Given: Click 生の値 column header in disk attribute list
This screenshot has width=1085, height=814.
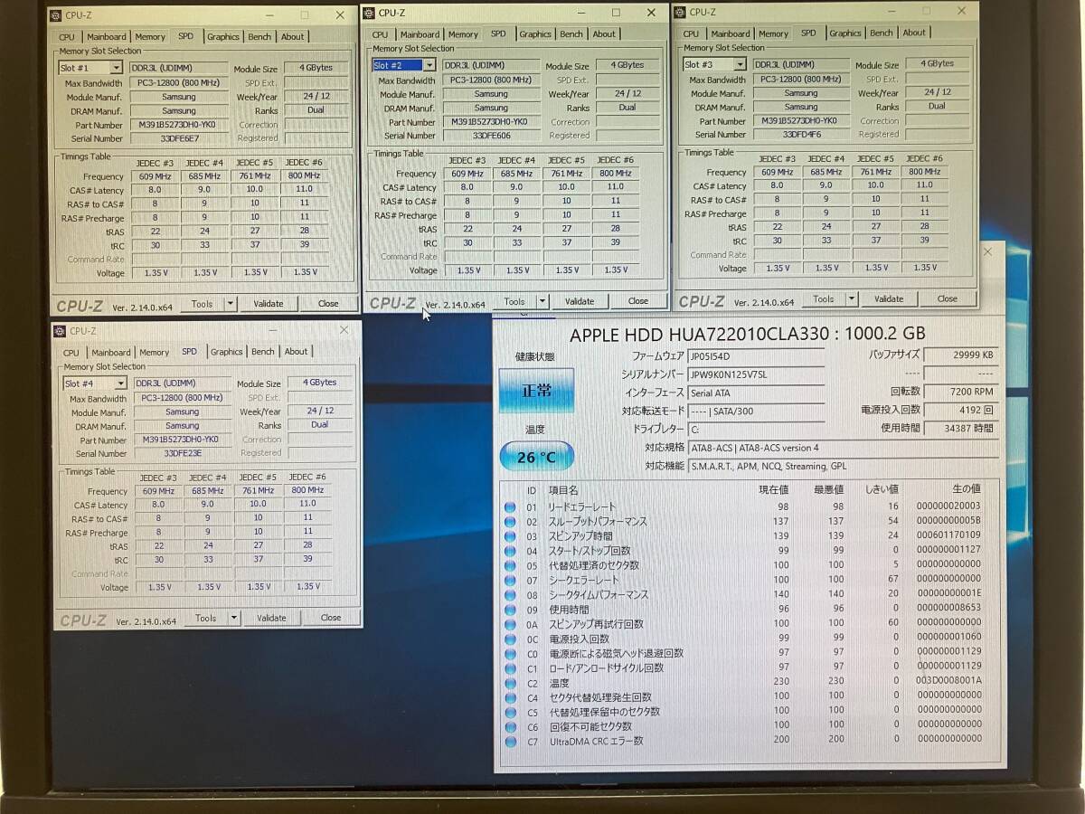Looking at the screenshot, I should [x=967, y=489].
